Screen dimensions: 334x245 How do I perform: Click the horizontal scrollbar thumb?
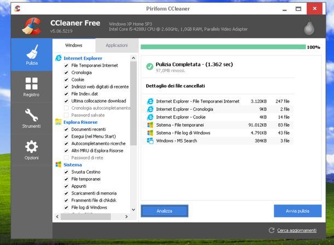pyautogui.click(x=85, y=216)
